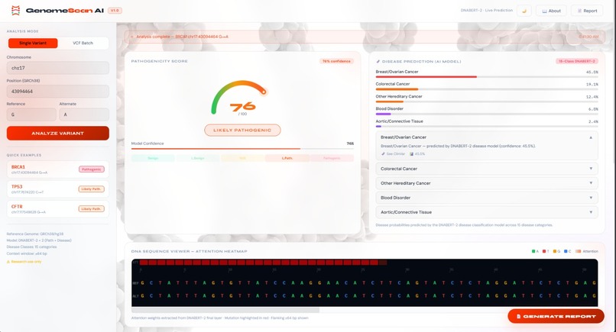Screen dimensions: 616x332
Task: Click the blue C legend swatch
Action: pyautogui.click(x=566, y=251)
